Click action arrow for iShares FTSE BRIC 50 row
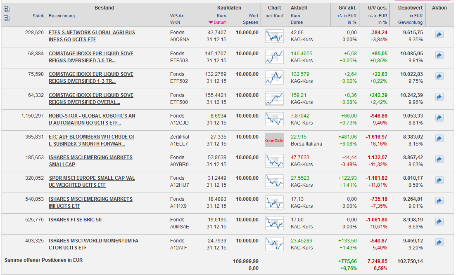 point(439,222)
